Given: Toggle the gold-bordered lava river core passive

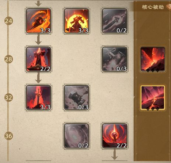Looking at the screenshot, I should tap(153, 98).
